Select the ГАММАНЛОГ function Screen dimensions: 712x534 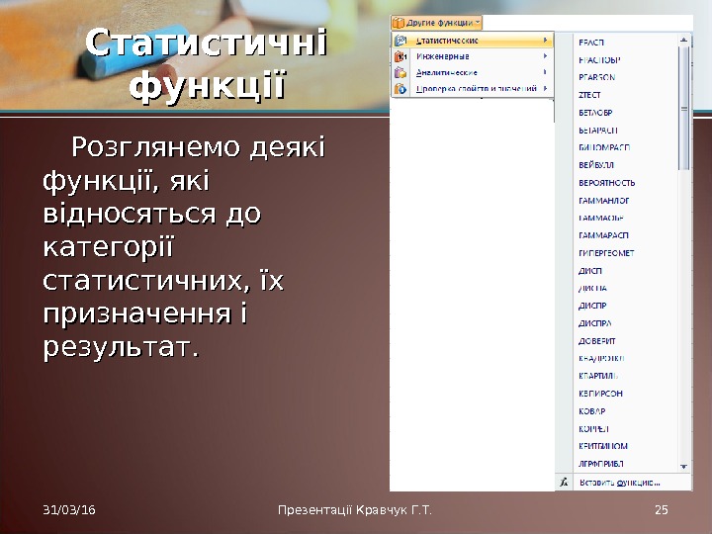604,201
